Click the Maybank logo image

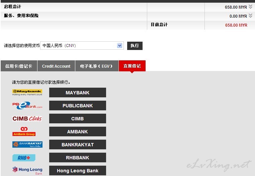[x=27, y=92]
